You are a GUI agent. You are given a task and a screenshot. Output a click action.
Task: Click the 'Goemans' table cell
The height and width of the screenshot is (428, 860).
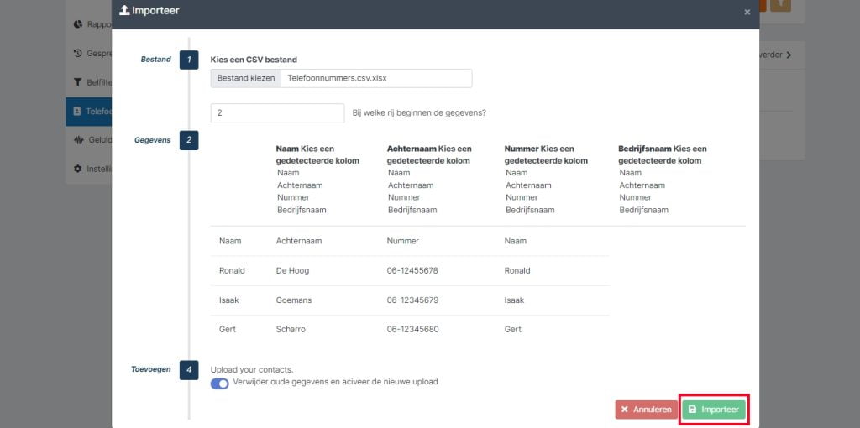click(x=293, y=300)
